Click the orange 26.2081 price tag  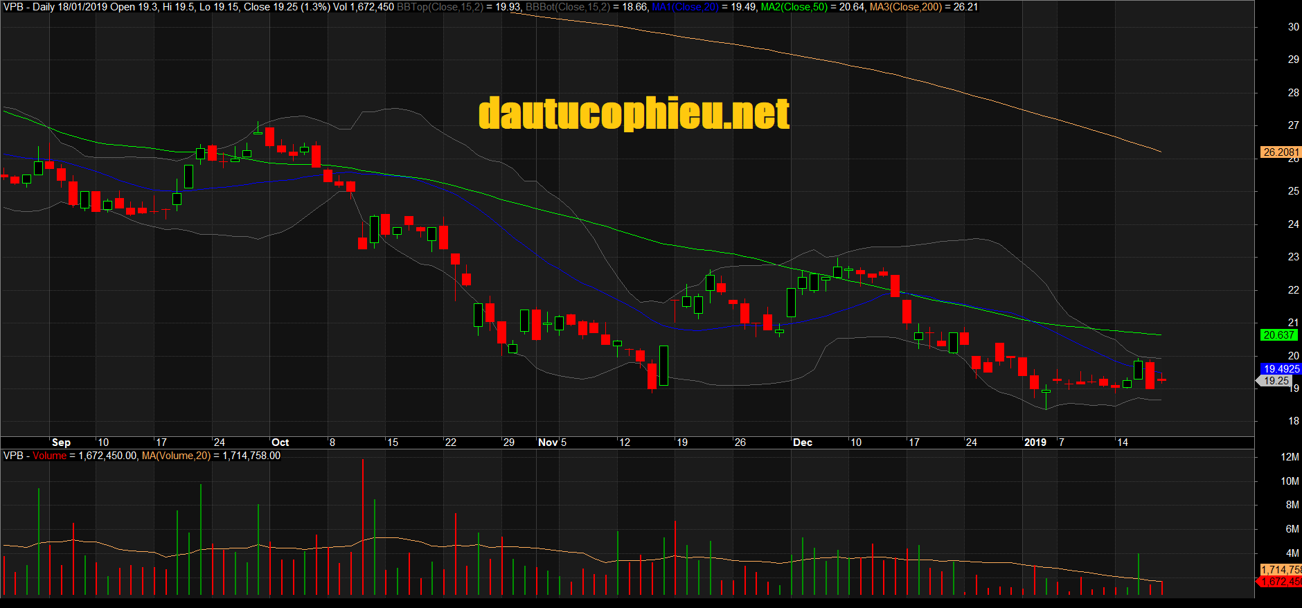coord(1281,152)
